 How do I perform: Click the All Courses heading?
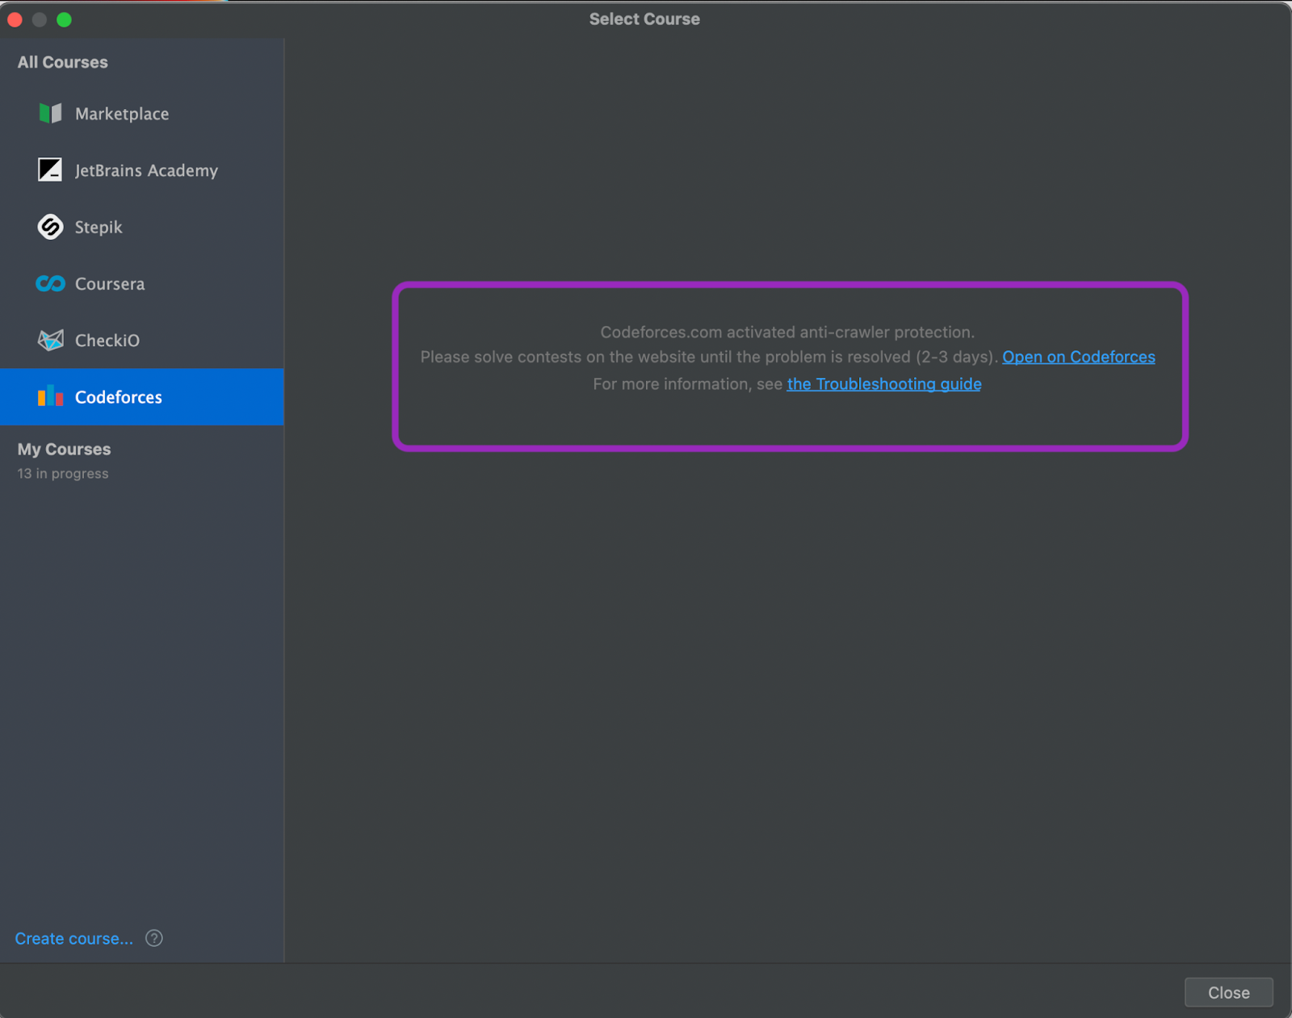pos(63,62)
